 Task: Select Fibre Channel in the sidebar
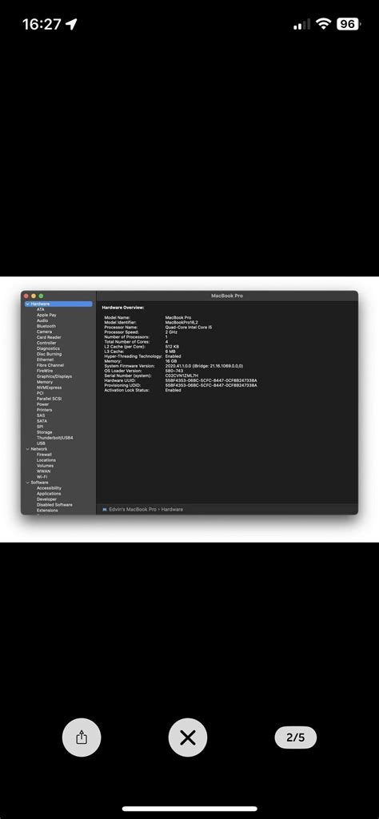tap(50, 365)
